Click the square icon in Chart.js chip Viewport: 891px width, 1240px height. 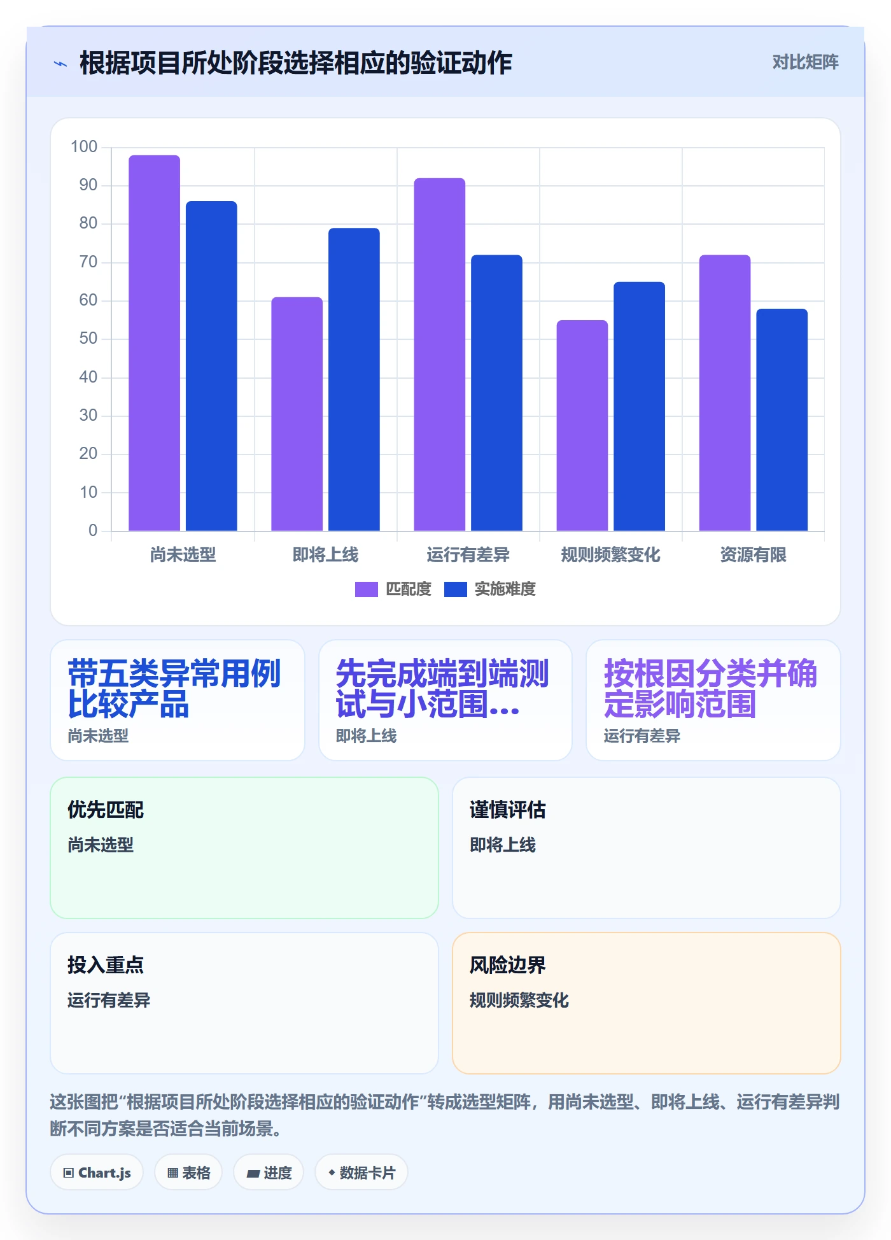coord(69,1173)
